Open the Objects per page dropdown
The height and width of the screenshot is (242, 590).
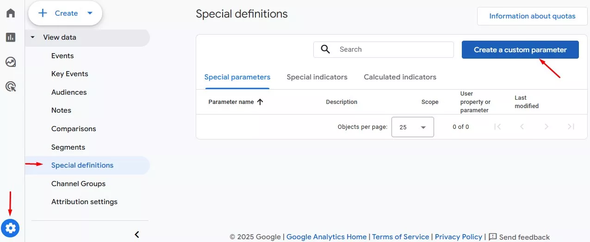pos(413,127)
